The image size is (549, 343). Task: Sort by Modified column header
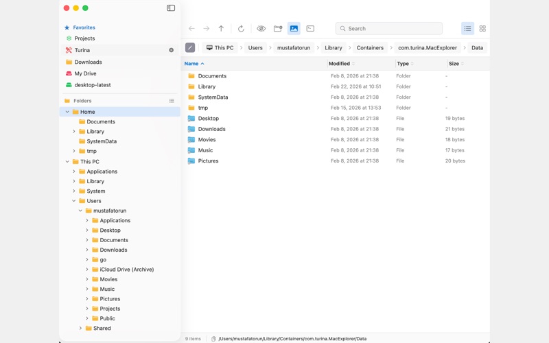point(341,64)
